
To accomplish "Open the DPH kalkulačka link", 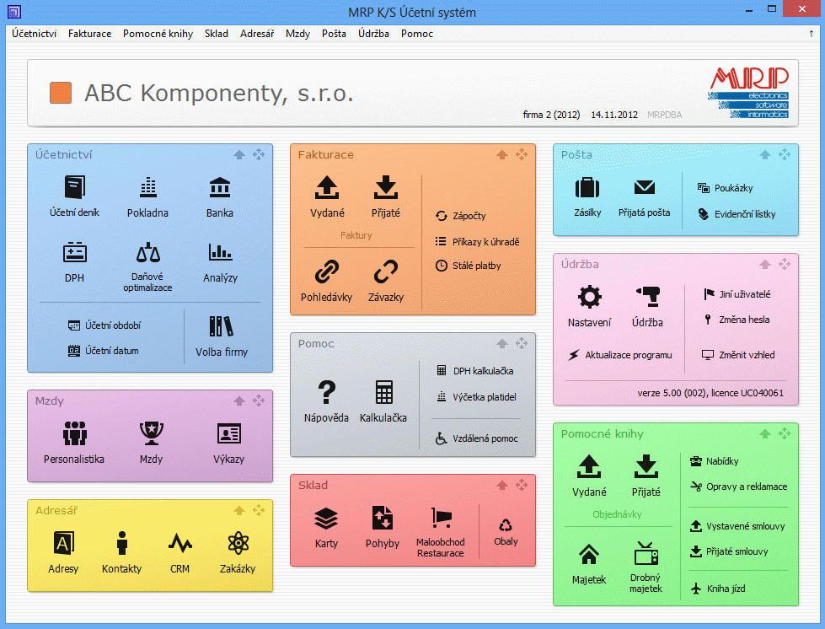I will point(475,371).
